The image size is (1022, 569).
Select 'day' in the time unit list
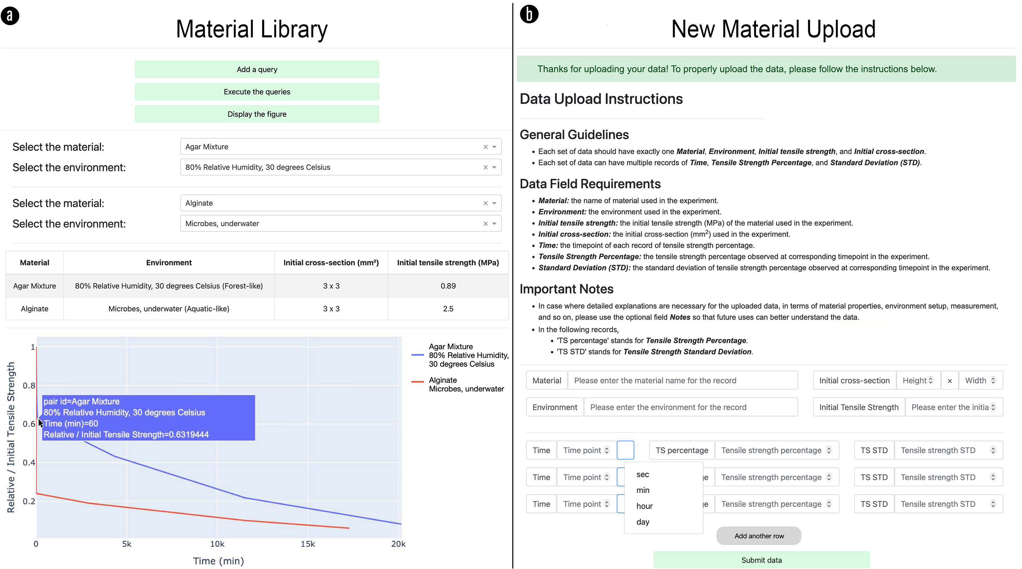pyautogui.click(x=643, y=522)
